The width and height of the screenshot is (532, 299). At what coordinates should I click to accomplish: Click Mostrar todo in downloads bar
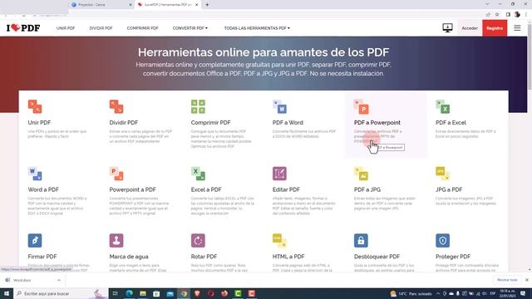coord(507,280)
